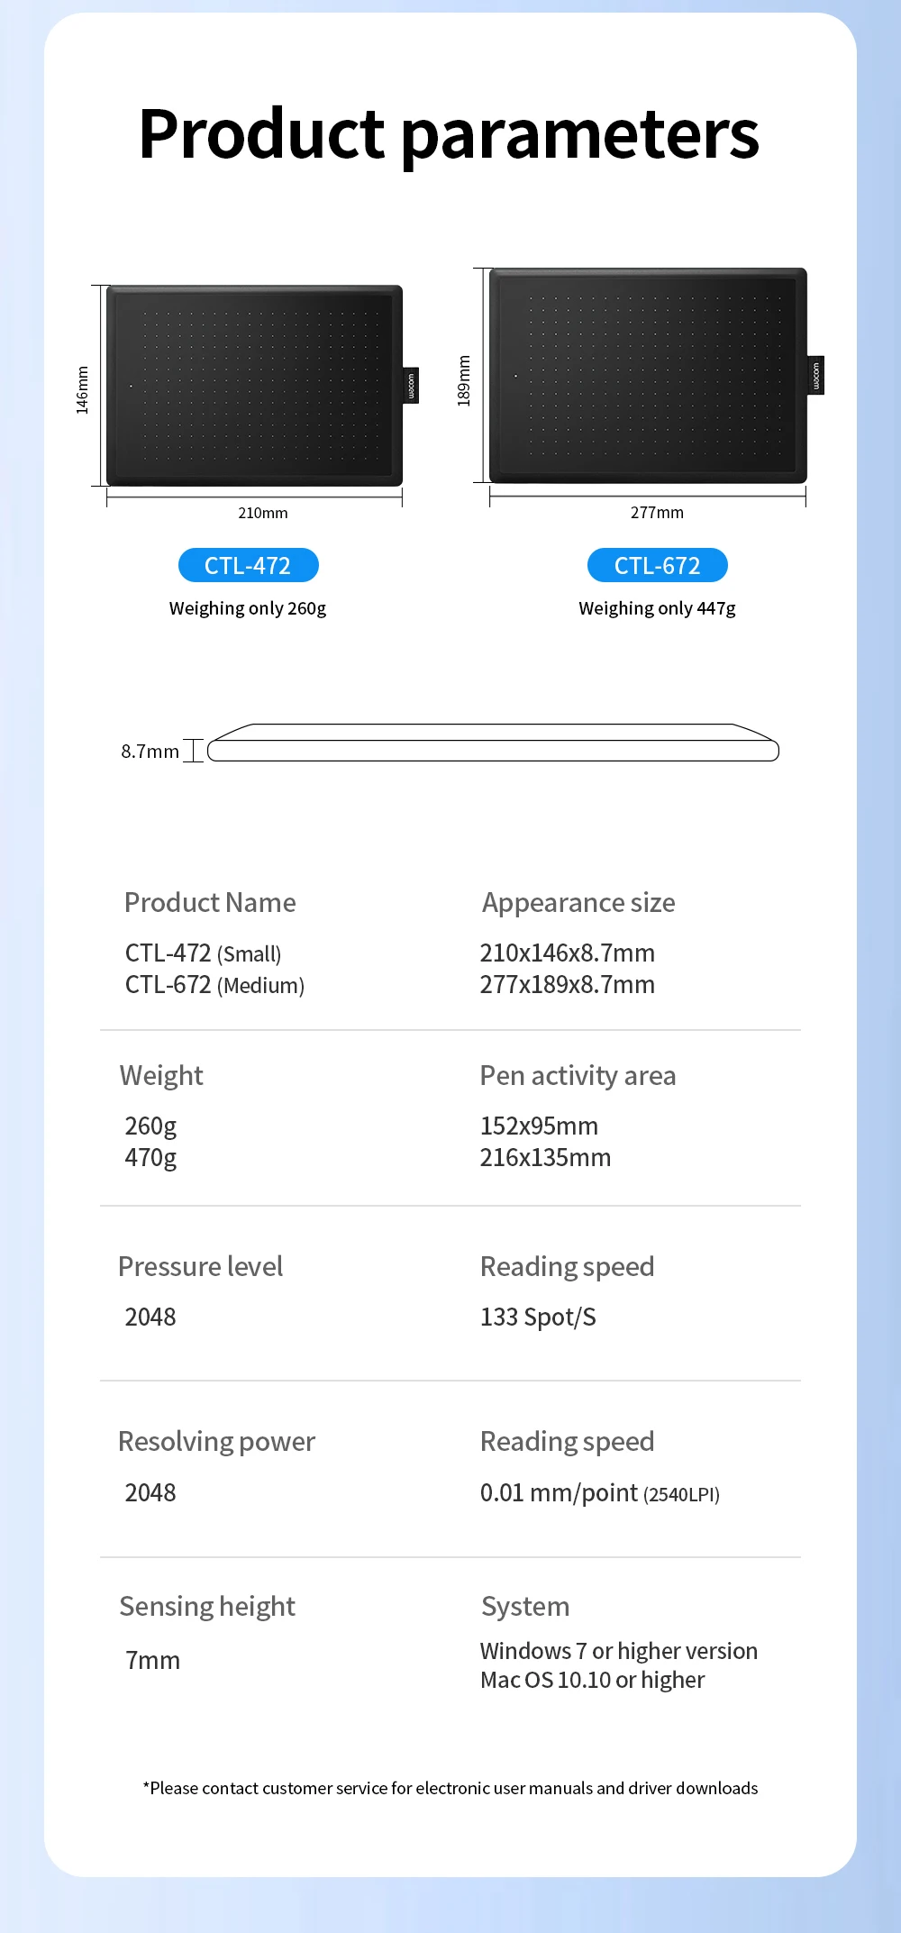901x1933 pixels.
Task: Click the 146mm height dimension label
Action: (x=82, y=389)
